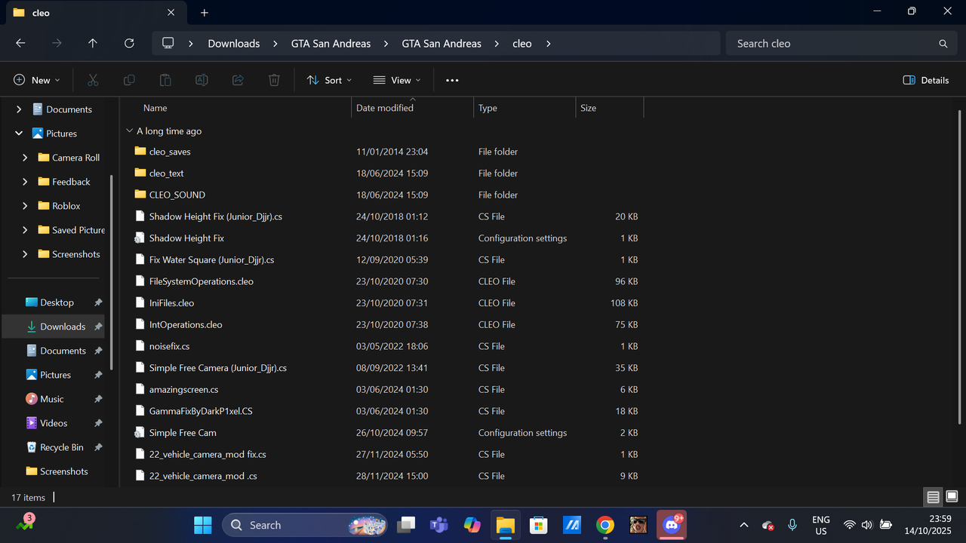Collapse Pictures in navigation tree

pyautogui.click(x=19, y=133)
